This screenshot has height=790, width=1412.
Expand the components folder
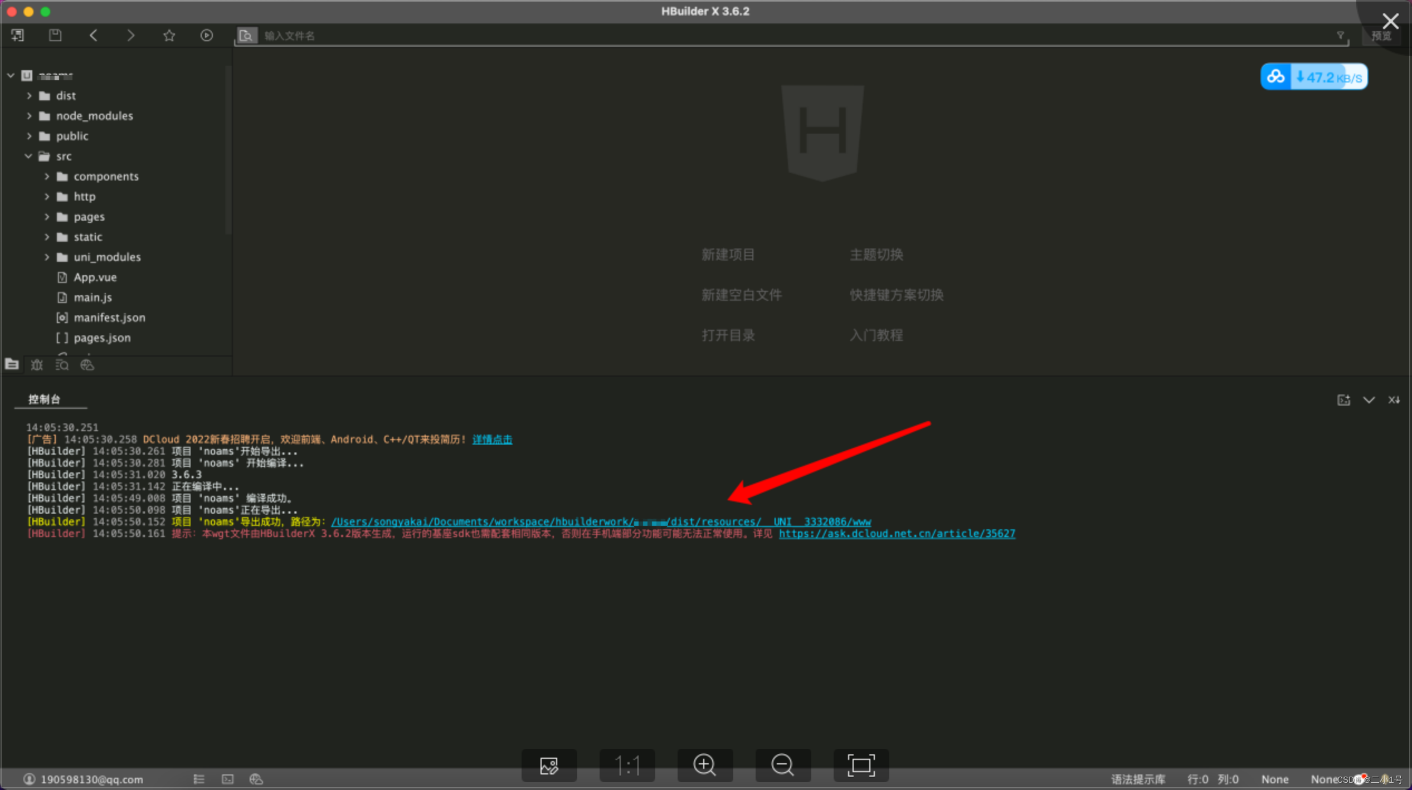pyautogui.click(x=47, y=177)
